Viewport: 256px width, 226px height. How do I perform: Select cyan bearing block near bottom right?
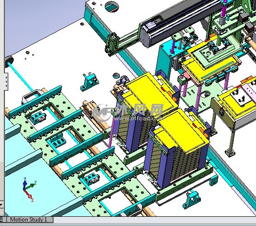point(192,199)
